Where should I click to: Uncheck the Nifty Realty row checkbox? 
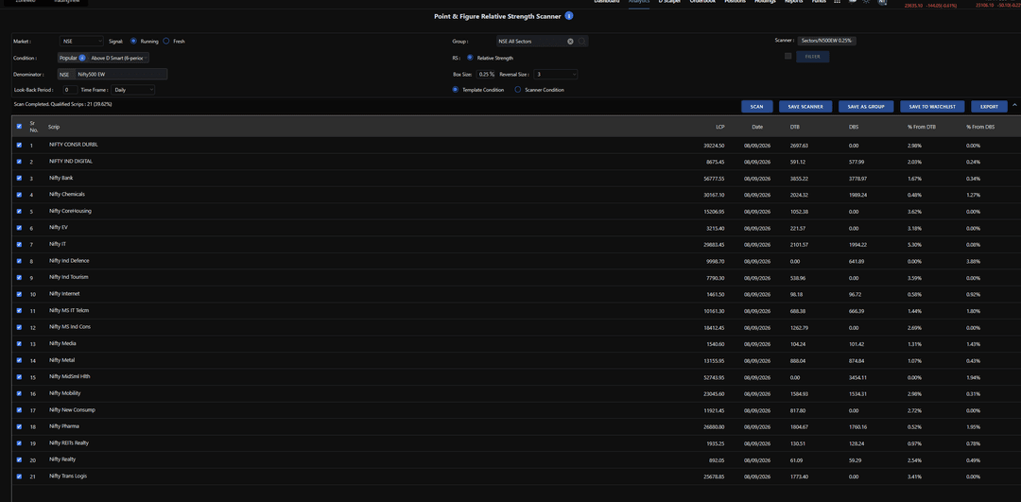(x=19, y=459)
